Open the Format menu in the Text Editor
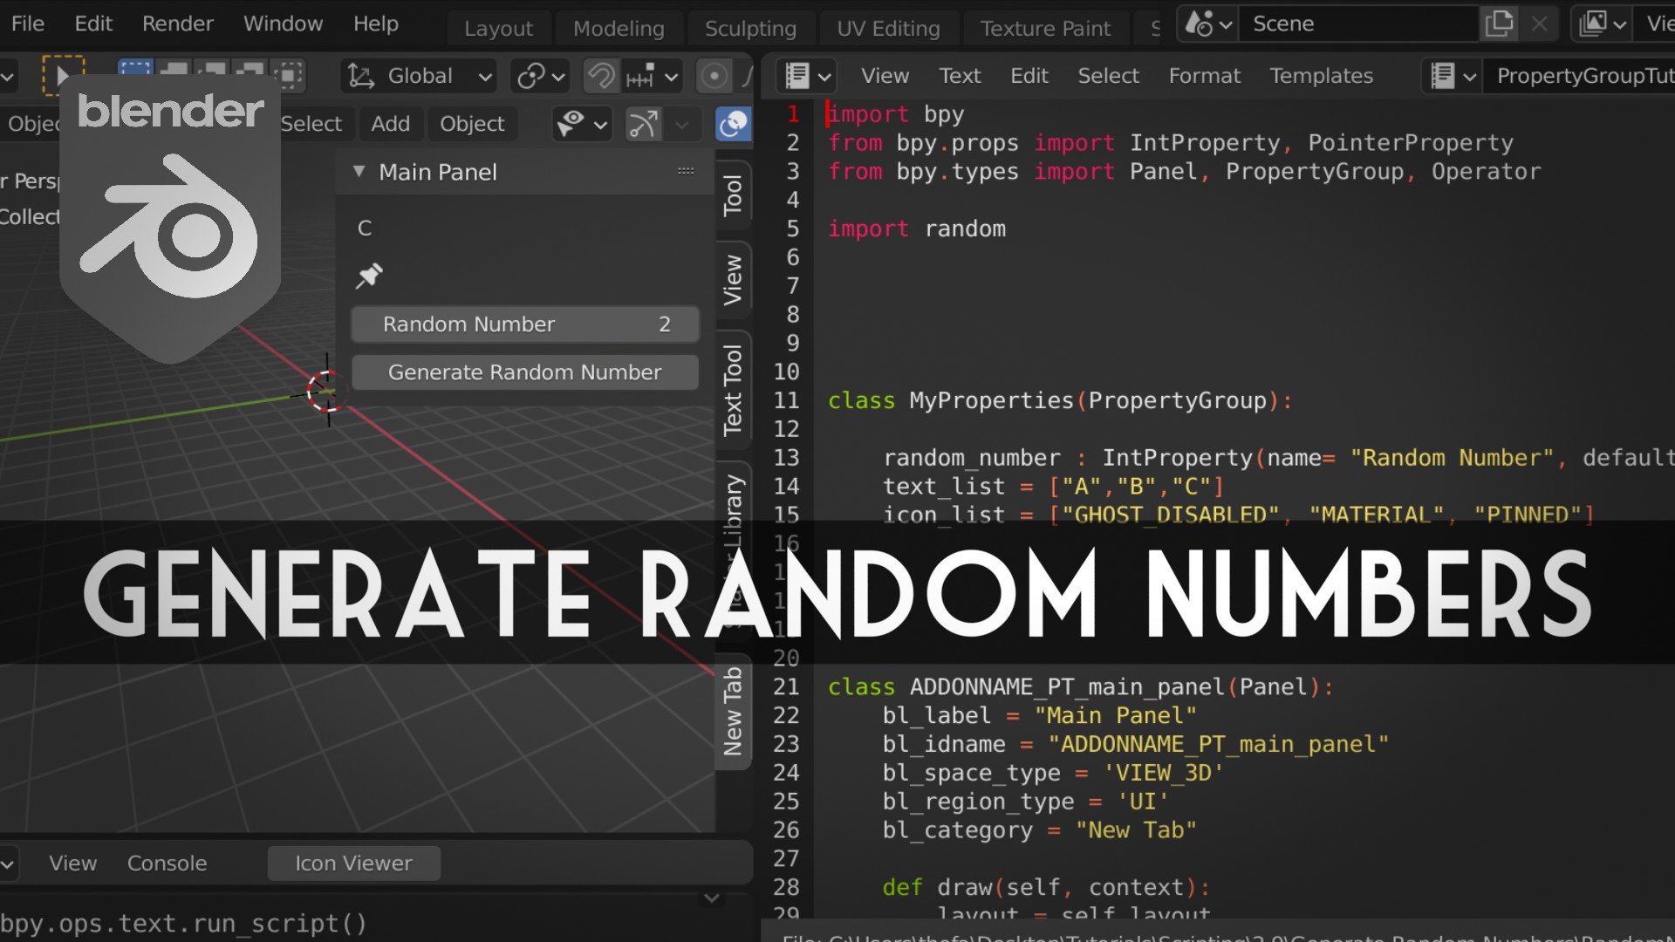Screen dimensions: 1675x942 pyautogui.click(x=1204, y=76)
